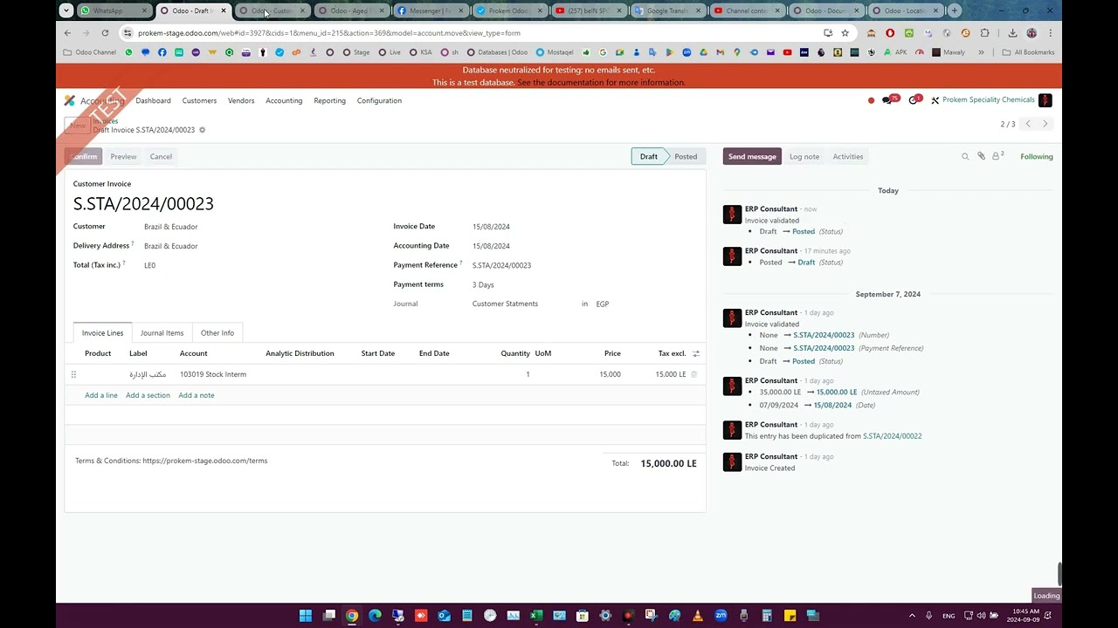Open the documentation link in test banner

(601, 83)
